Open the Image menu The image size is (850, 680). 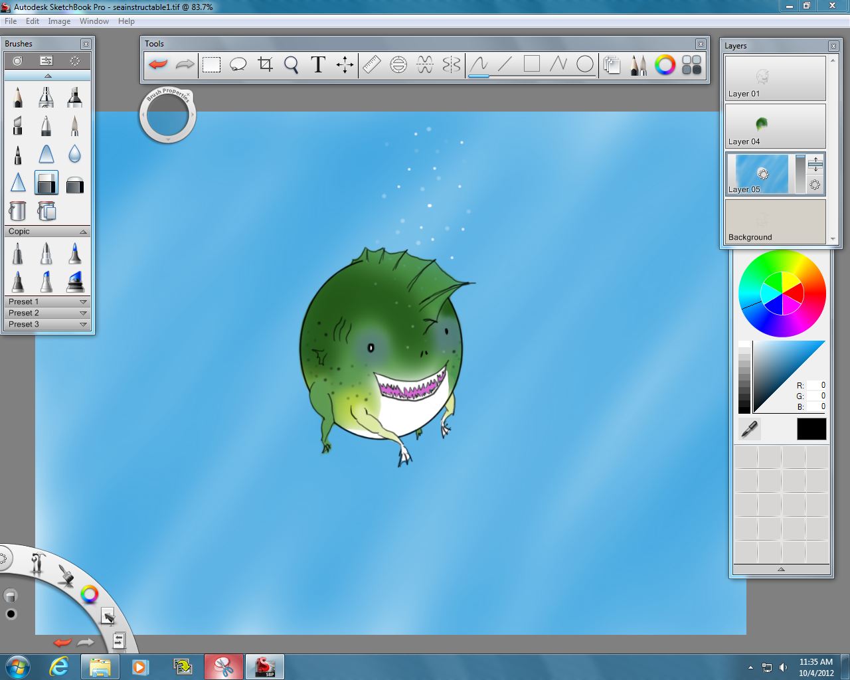click(x=59, y=21)
